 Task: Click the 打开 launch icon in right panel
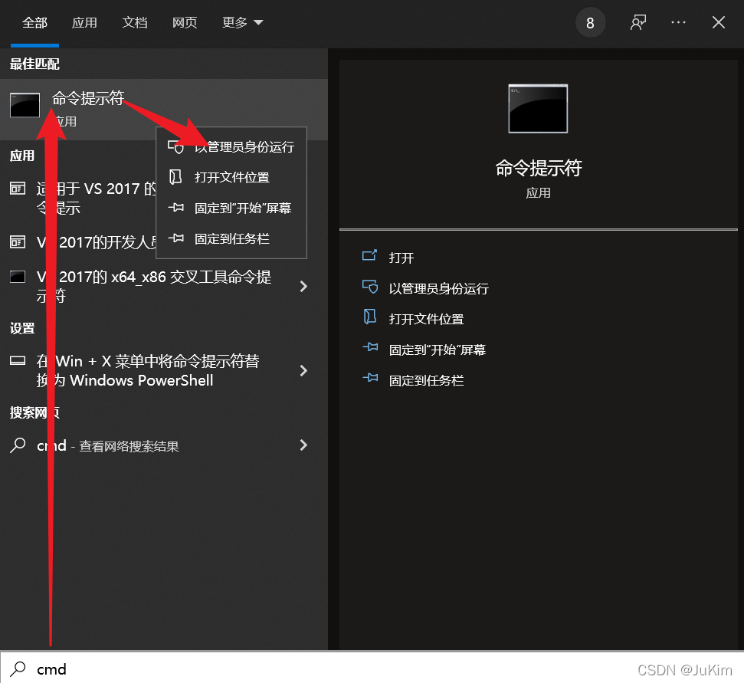pyautogui.click(x=372, y=258)
